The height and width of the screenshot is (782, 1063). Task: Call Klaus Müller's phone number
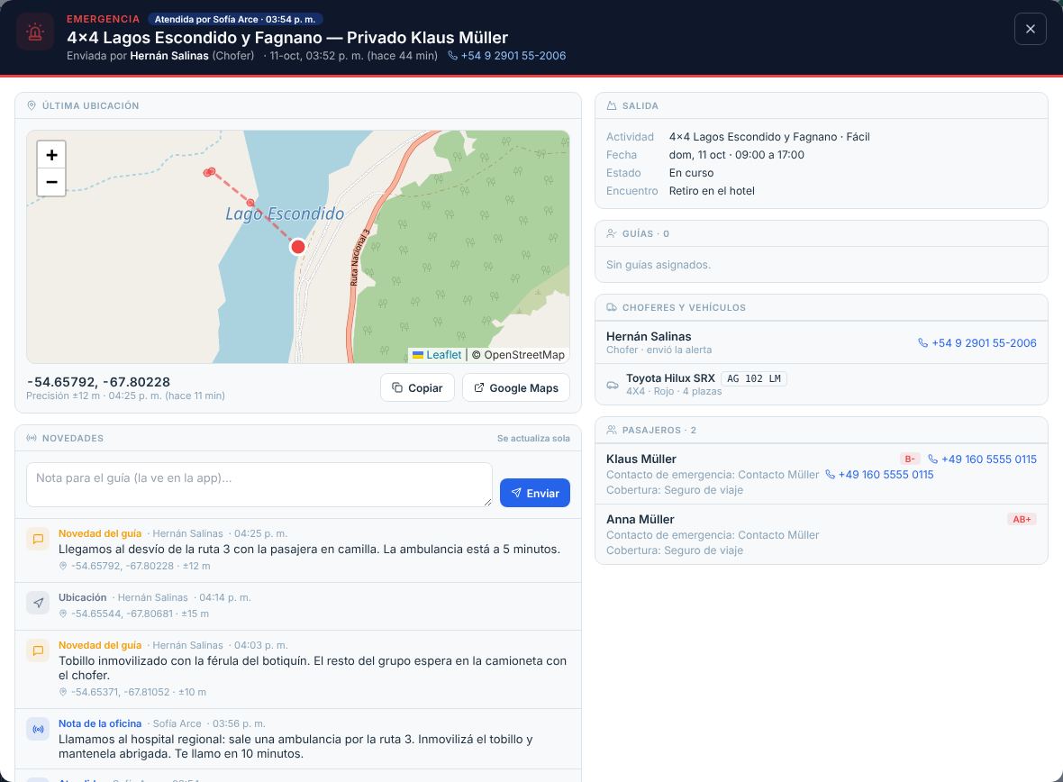(x=982, y=459)
